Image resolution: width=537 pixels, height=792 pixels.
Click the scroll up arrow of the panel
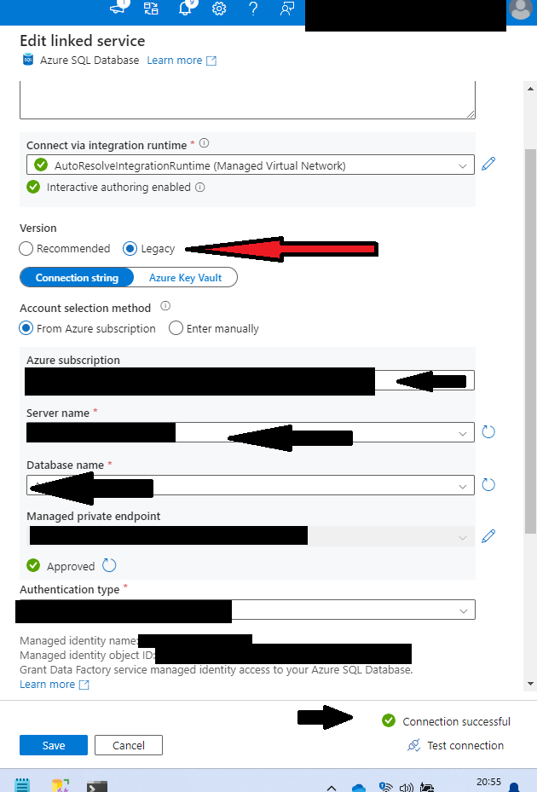coord(530,89)
